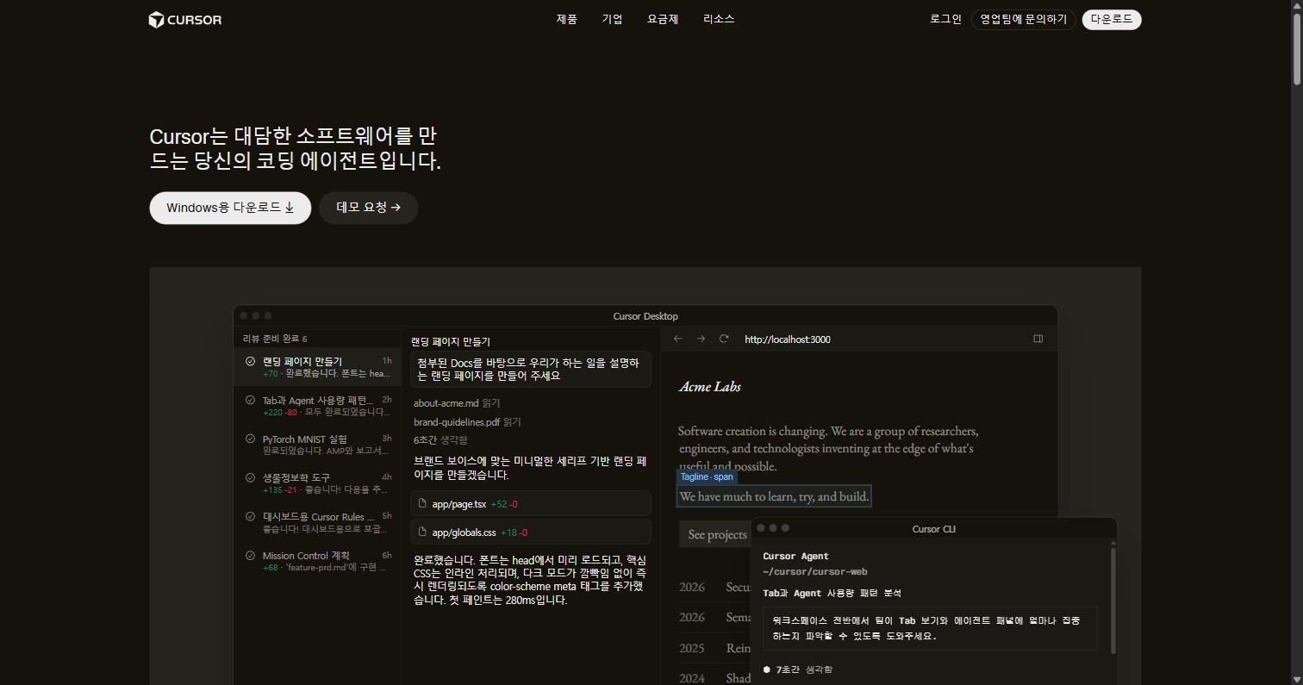Click the 로그인 link
The image size is (1303, 685).
point(945,19)
